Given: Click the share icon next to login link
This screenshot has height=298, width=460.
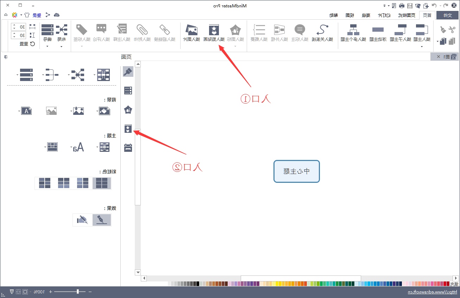Looking at the screenshot, I should pyautogui.click(x=48, y=15).
